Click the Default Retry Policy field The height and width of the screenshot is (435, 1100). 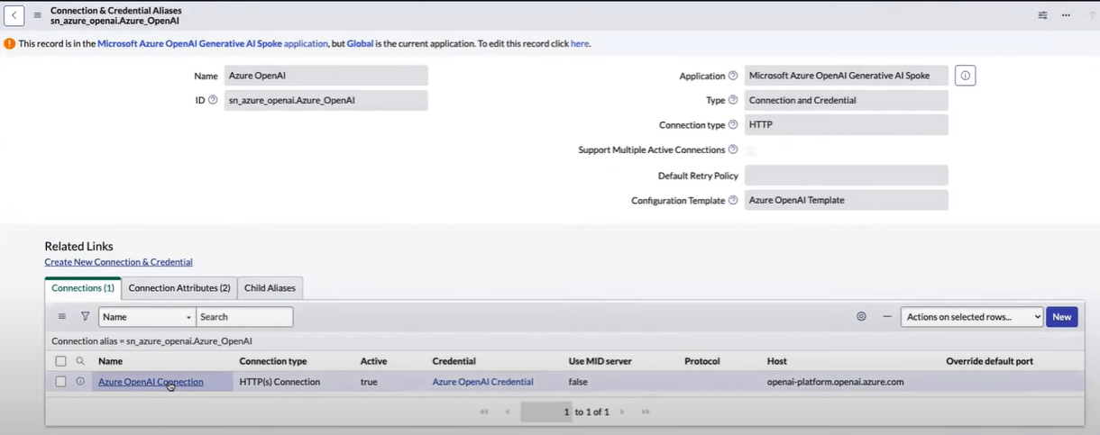846,175
